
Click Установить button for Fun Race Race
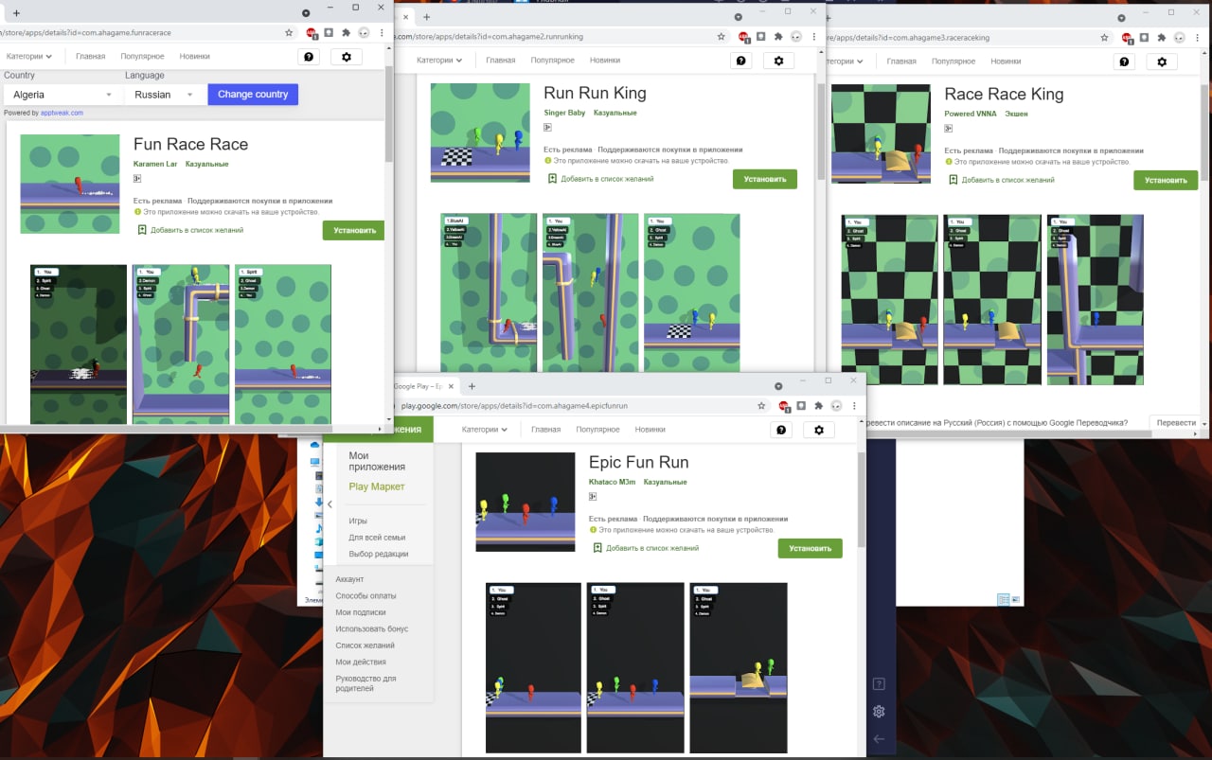pyautogui.click(x=355, y=230)
